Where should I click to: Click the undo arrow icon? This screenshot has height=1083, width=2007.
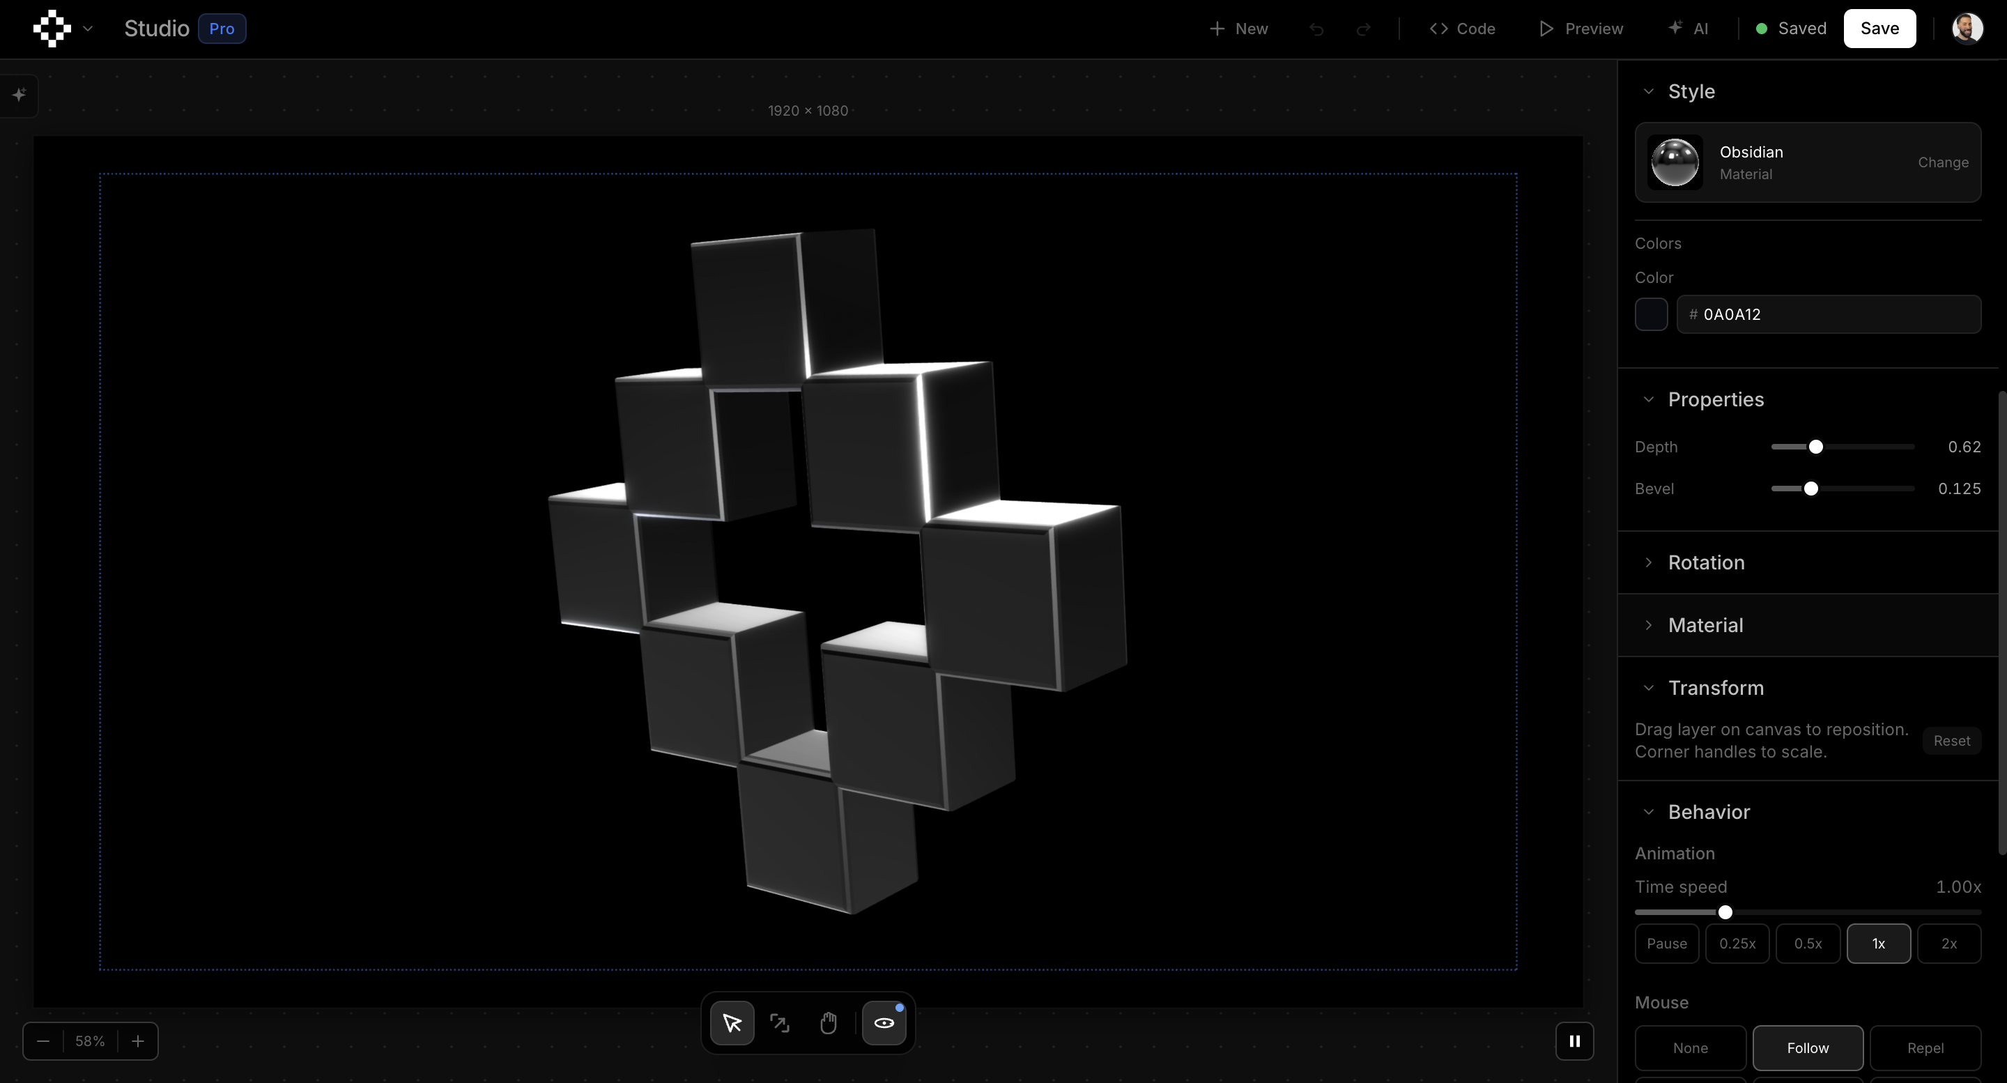(x=1316, y=29)
